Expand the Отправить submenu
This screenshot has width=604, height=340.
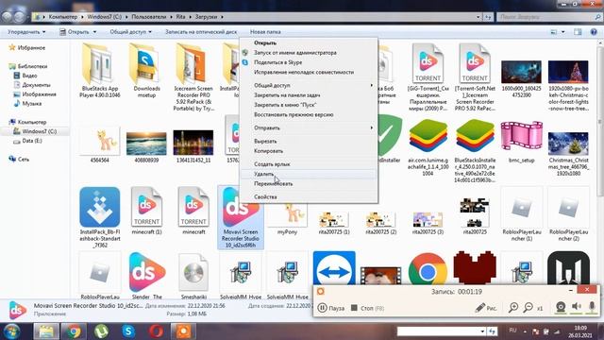click(x=309, y=128)
